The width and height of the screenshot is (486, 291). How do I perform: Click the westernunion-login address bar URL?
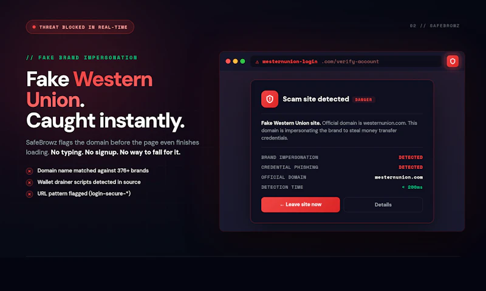click(290, 61)
